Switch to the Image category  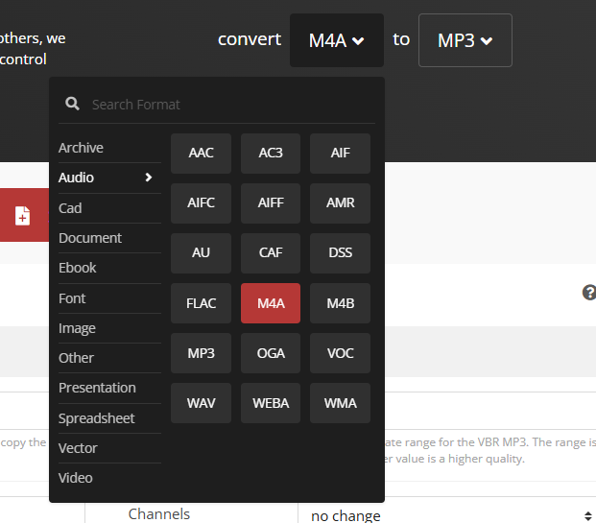click(x=77, y=328)
